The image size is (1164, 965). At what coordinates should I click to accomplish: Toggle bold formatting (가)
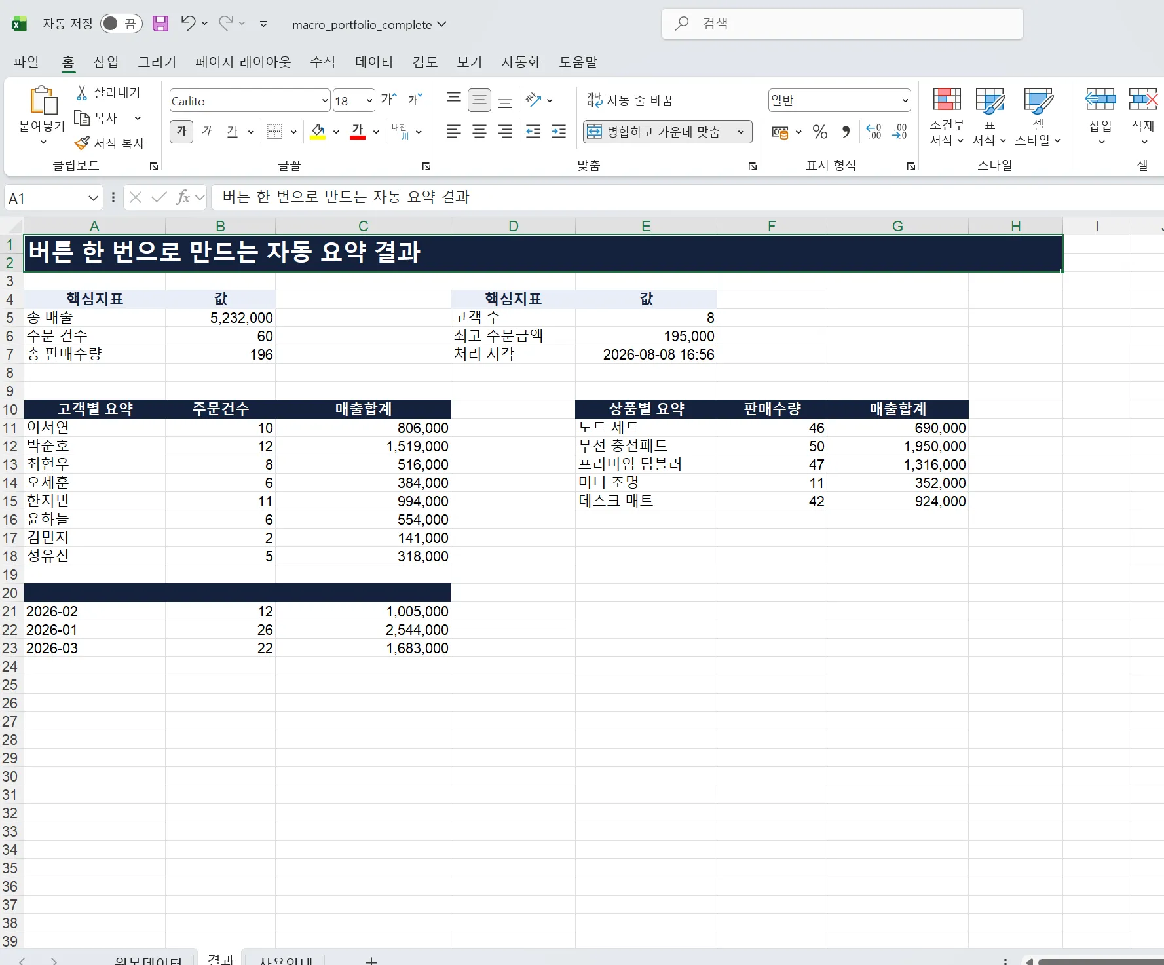pyautogui.click(x=181, y=132)
